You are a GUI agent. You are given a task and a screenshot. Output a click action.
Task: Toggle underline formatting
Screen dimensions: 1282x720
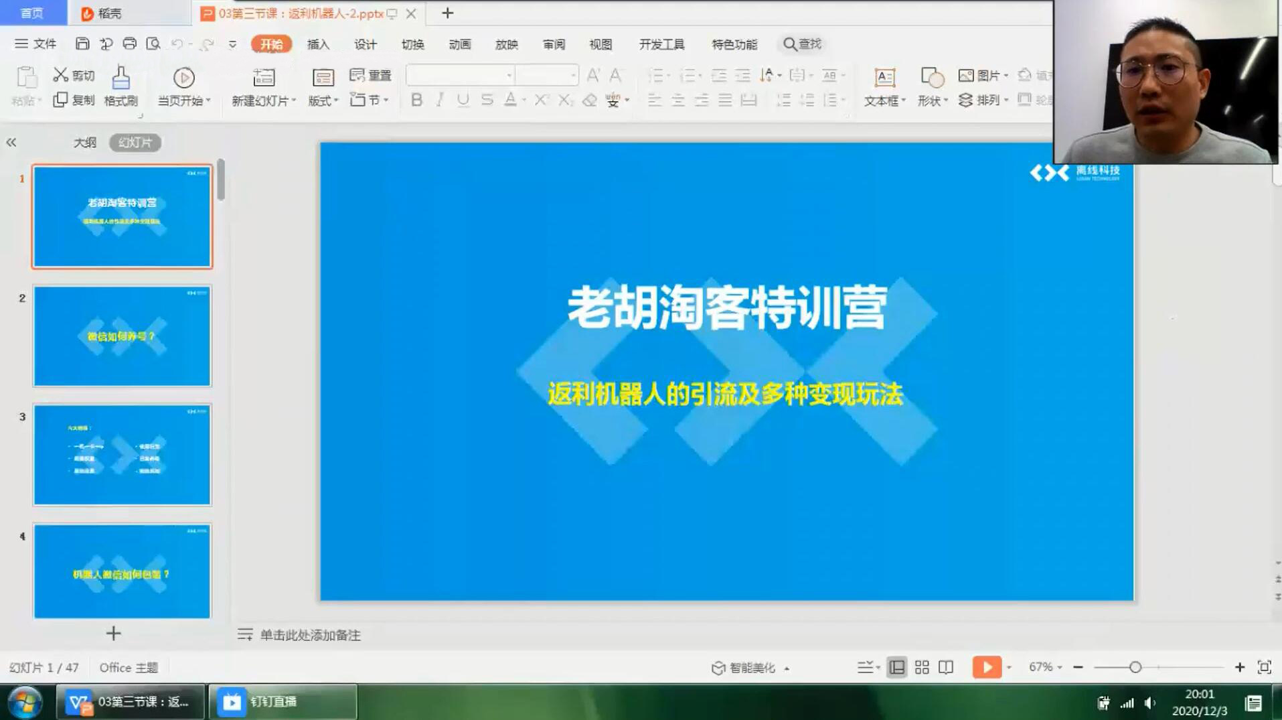point(463,100)
